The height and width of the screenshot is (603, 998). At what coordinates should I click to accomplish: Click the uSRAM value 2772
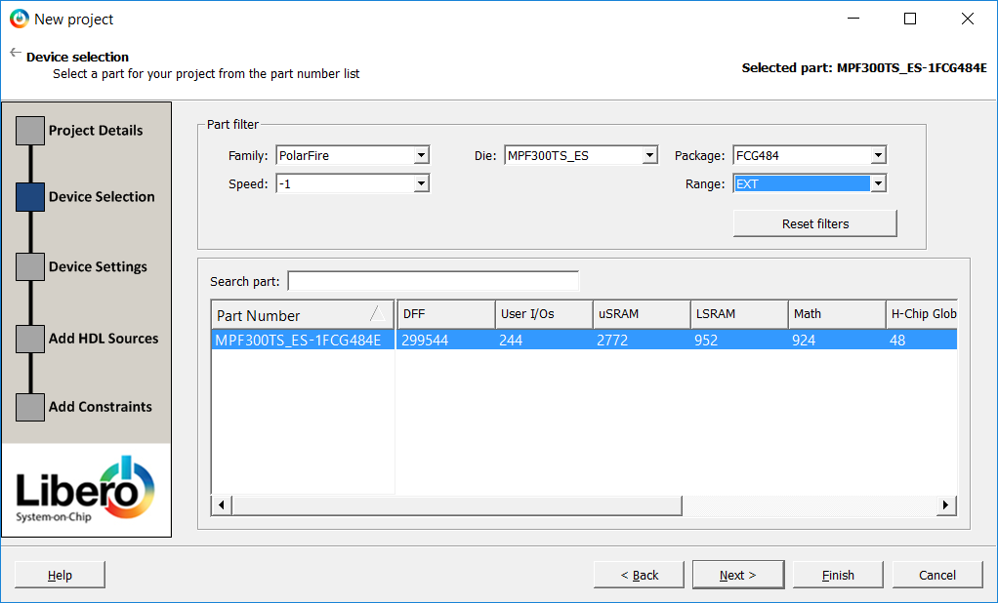[x=611, y=341]
